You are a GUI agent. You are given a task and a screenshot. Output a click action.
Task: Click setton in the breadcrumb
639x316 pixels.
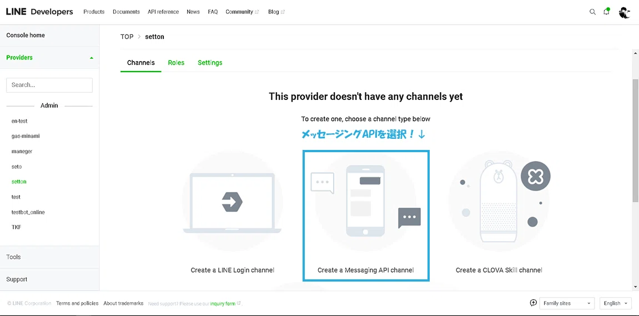click(154, 37)
